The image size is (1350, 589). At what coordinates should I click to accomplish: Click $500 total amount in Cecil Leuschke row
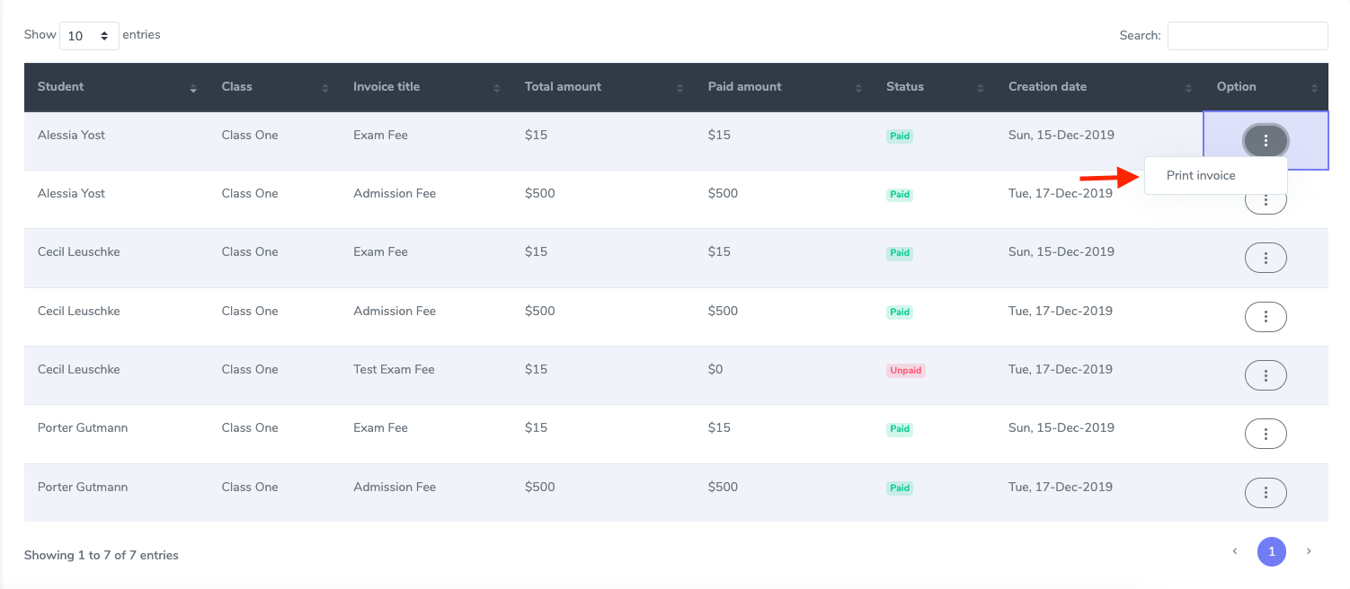point(540,311)
